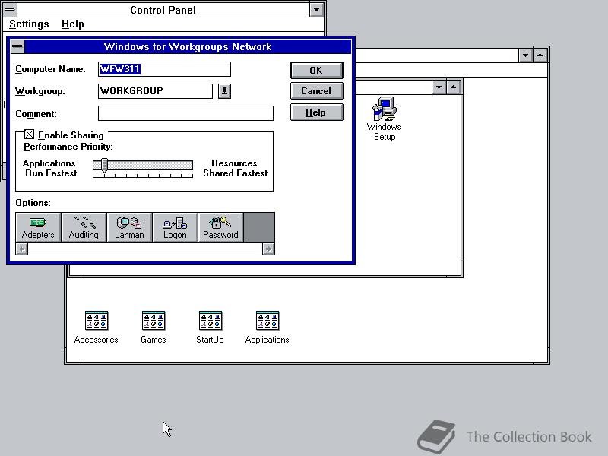Toggle the Enable Sharing checkbox
The height and width of the screenshot is (456, 608).
click(x=29, y=135)
